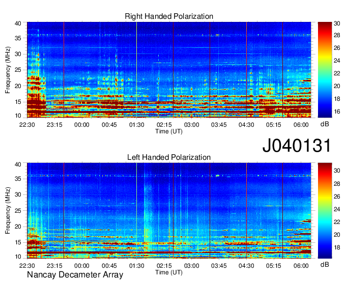346x281 pixels.
Task: Click the 15 MHz tick on the upper plot
Action: pos(18,102)
